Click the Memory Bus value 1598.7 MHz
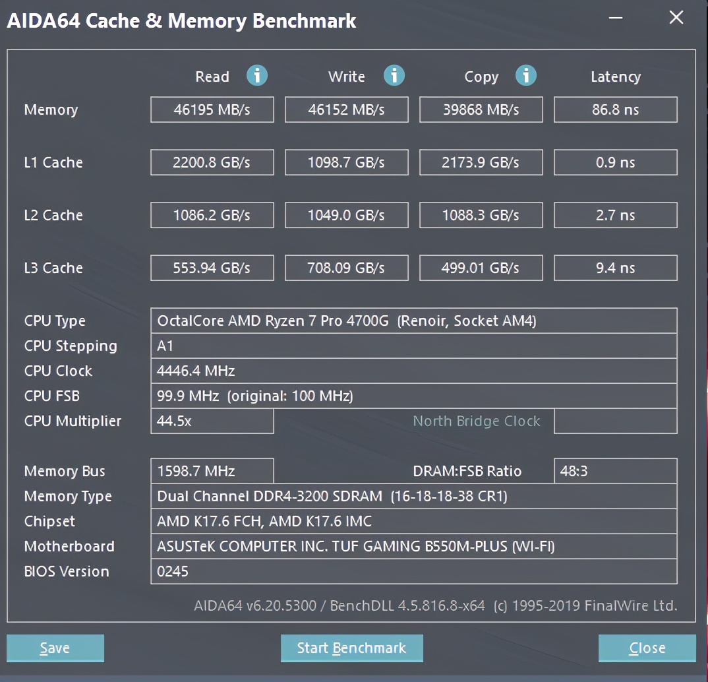This screenshot has width=708, height=682. [x=212, y=471]
